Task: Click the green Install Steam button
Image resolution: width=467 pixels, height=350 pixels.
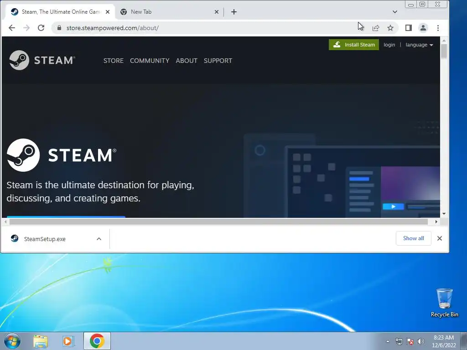Action: pos(354,45)
